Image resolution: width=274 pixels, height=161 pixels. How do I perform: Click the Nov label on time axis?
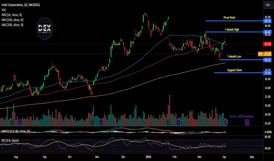point(97,157)
